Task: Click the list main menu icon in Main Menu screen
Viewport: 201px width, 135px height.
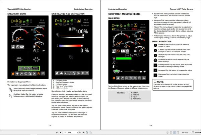Action: pos(144,78)
